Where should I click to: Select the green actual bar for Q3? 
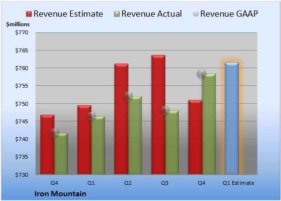tap(172, 142)
